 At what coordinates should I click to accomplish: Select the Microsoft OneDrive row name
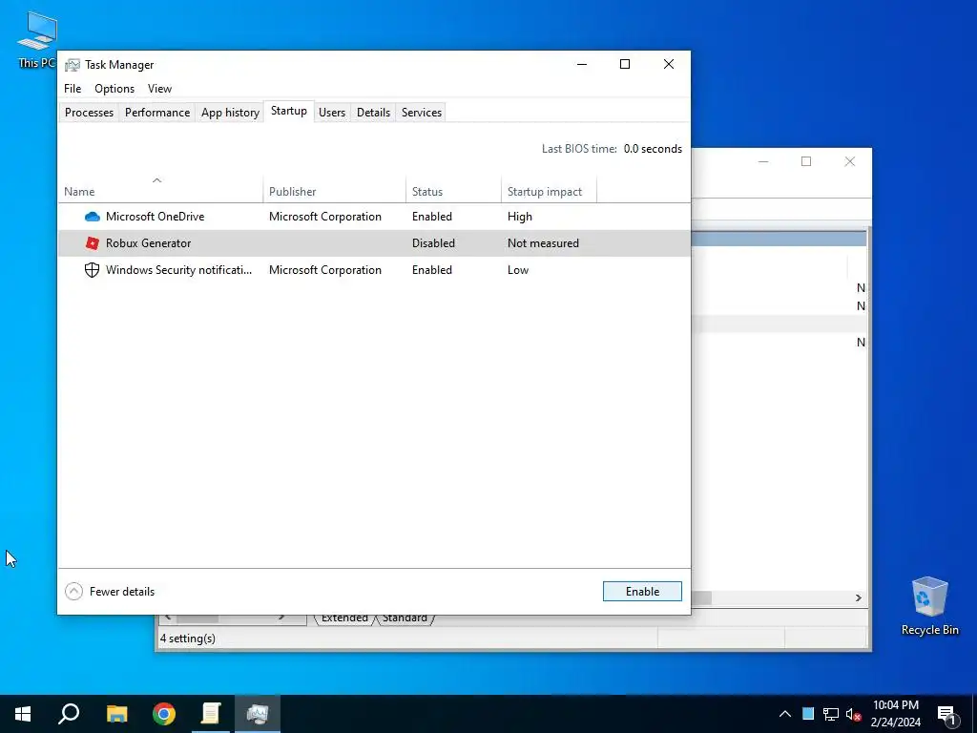156,217
